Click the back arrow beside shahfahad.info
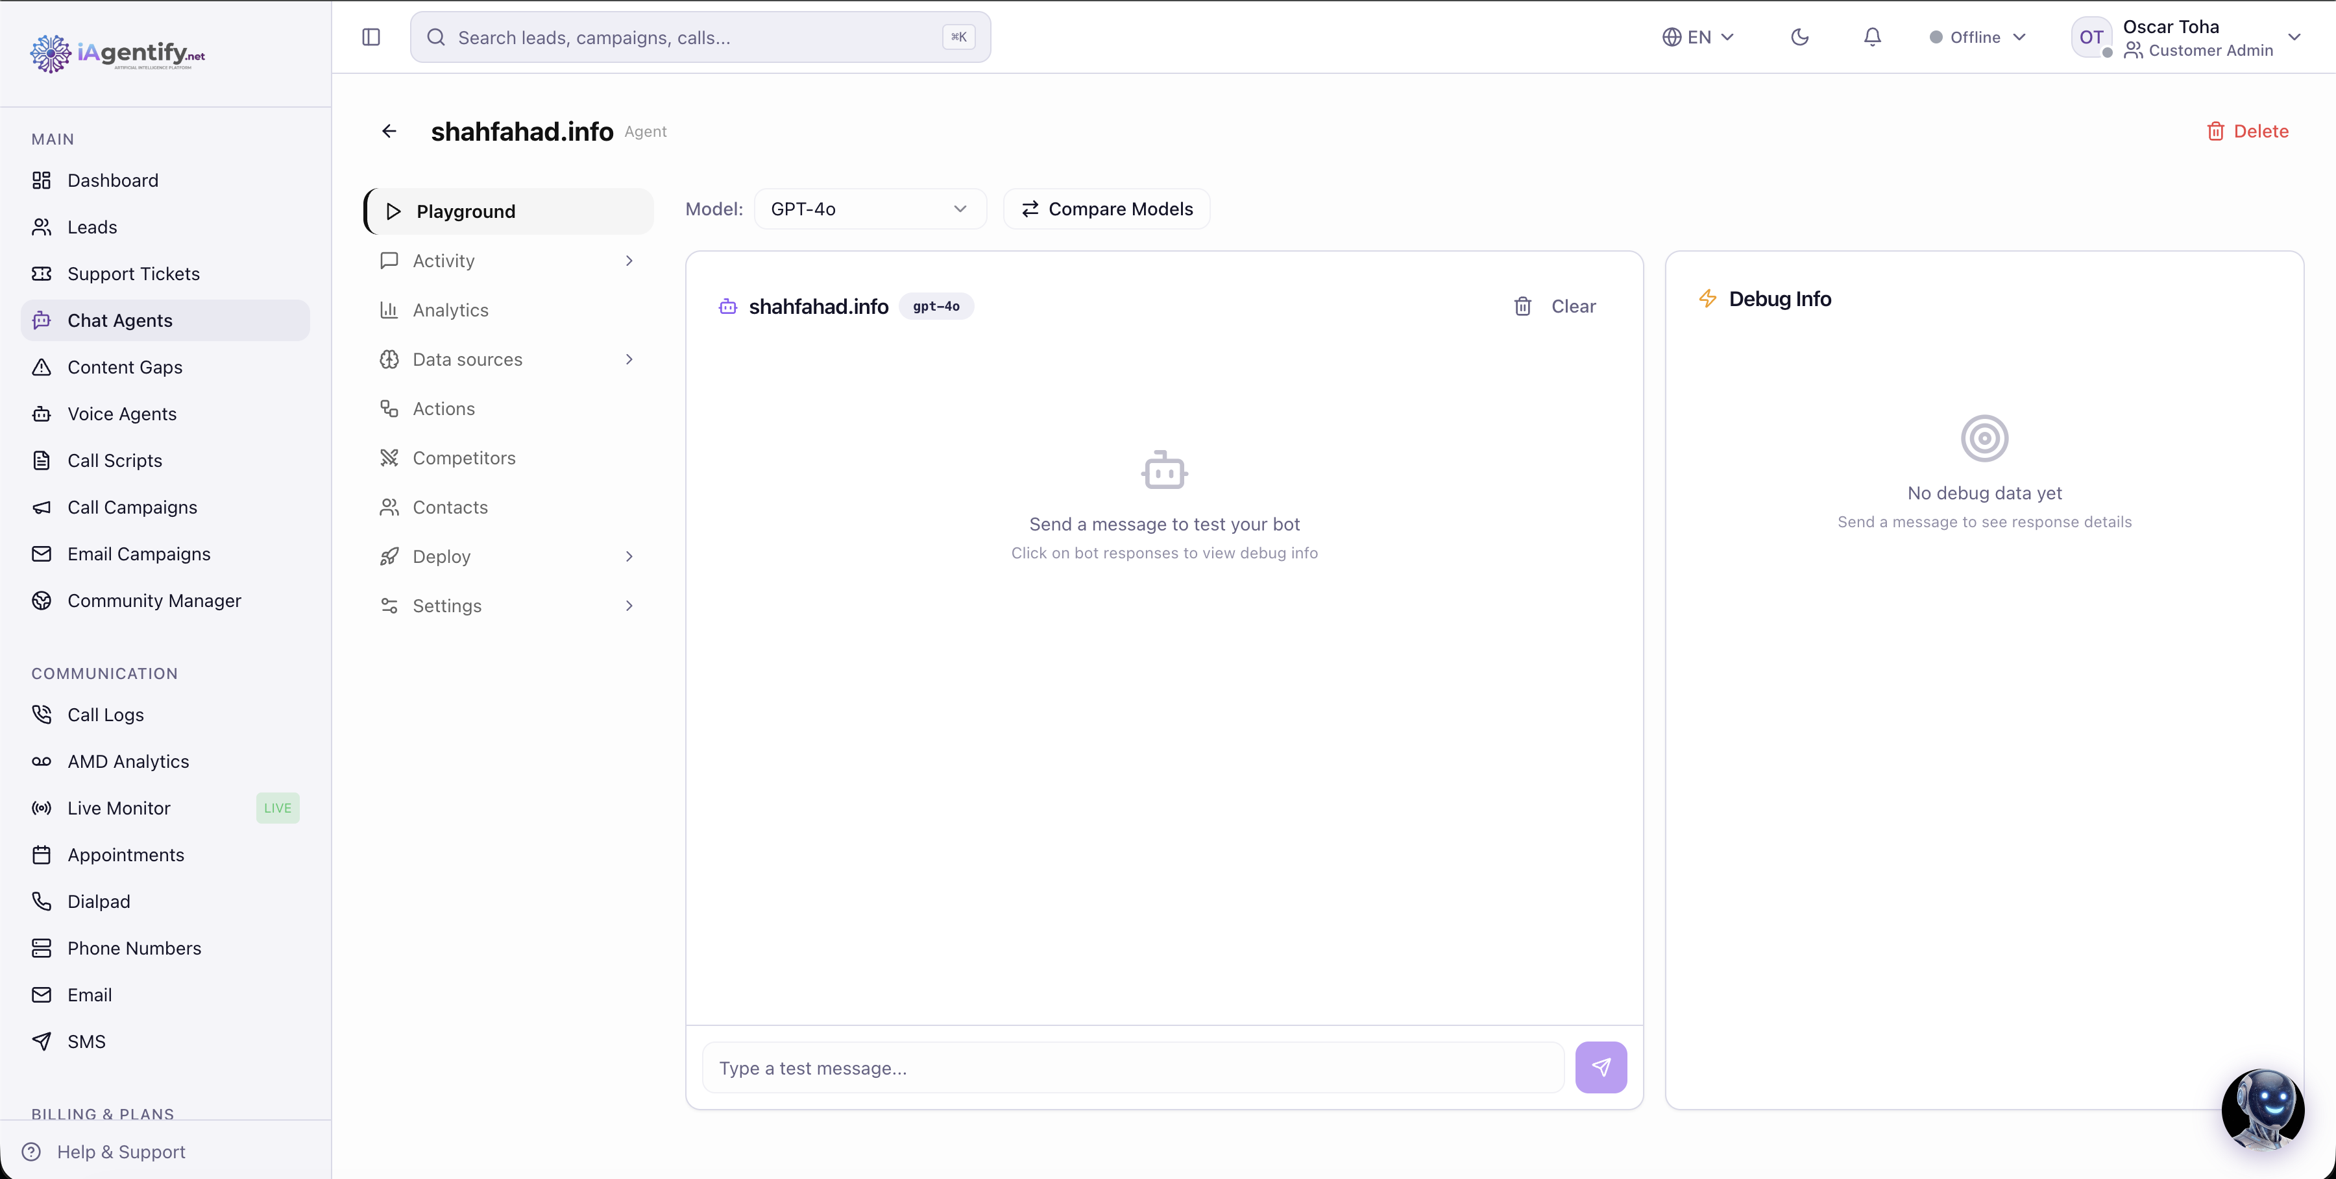This screenshot has width=2336, height=1179. coord(389,132)
